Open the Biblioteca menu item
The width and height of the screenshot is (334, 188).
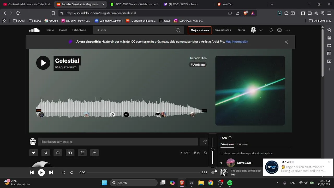[x=79, y=30]
